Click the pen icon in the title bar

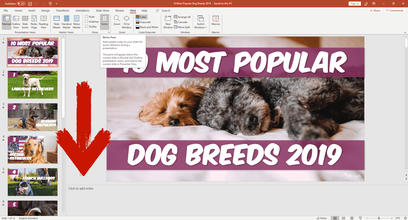click(366, 4)
